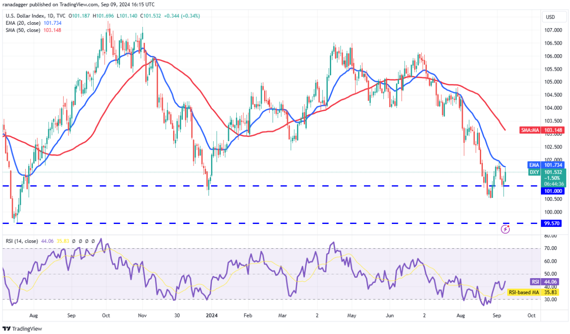The width and height of the screenshot is (570, 334).
Task: Click the 105.000 price axis value
Action: pyautogui.click(x=553, y=82)
